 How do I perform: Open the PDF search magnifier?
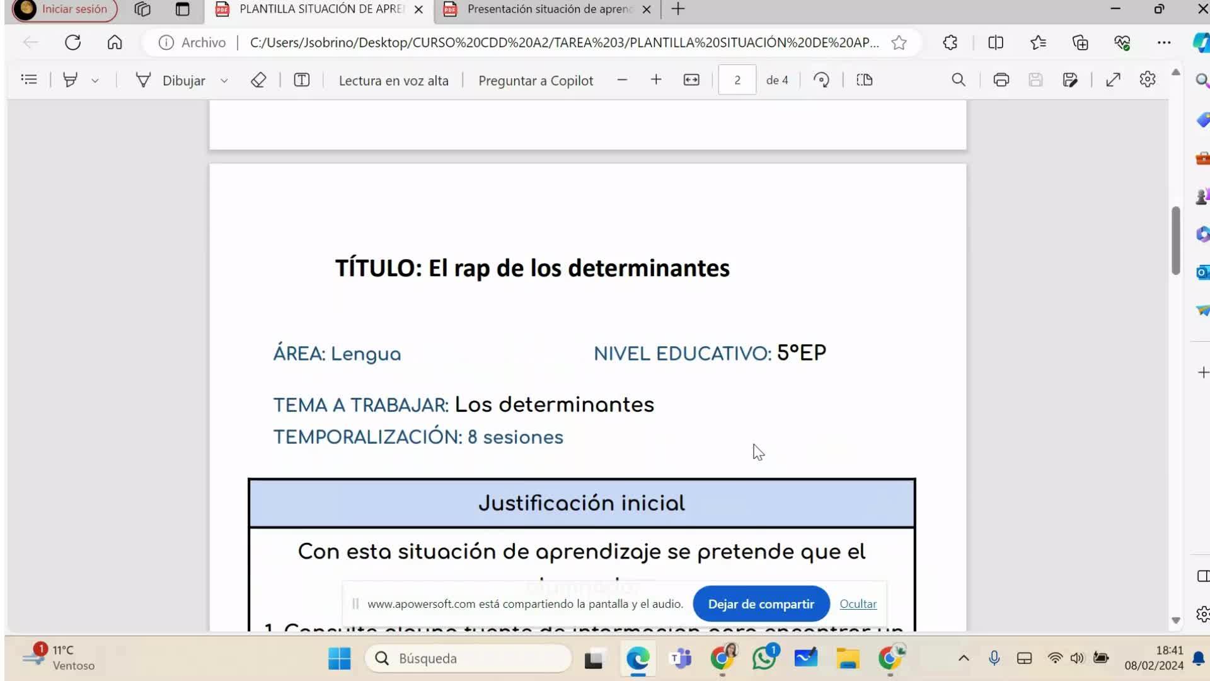[958, 80]
